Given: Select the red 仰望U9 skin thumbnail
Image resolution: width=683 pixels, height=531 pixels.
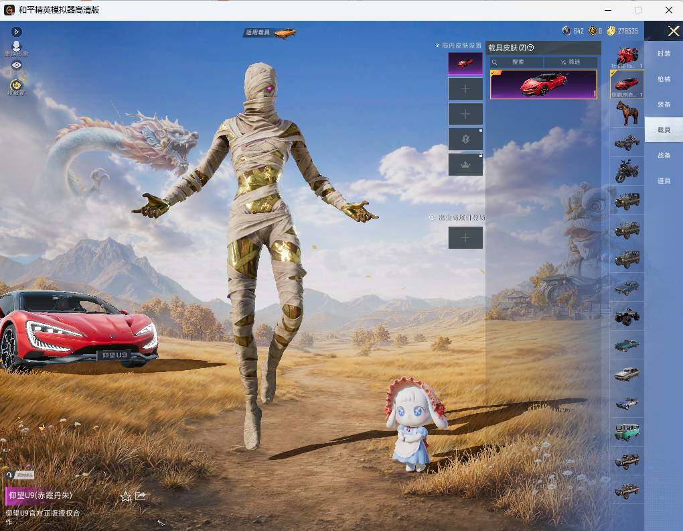Looking at the screenshot, I should 543,84.
